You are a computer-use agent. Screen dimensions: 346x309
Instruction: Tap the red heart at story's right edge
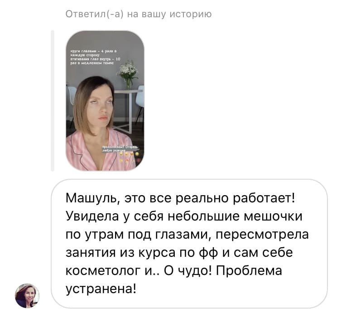(139, 161)
